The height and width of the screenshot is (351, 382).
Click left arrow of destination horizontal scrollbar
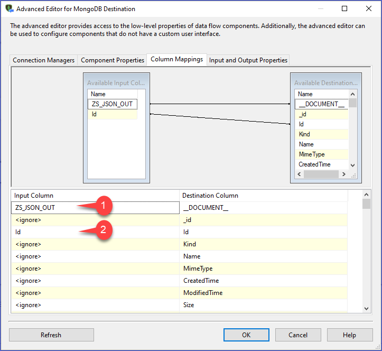[299, 174]
